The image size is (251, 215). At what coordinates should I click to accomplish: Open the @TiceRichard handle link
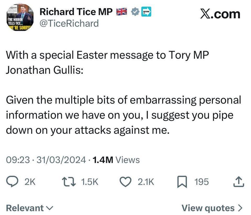click(x=69, y=24)
